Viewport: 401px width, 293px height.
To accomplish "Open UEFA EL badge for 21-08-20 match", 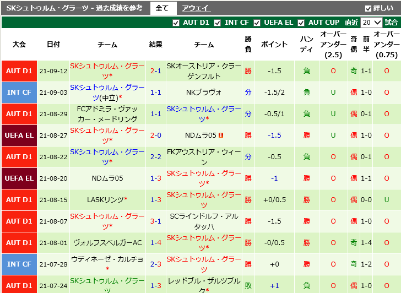I will point(19,178).
